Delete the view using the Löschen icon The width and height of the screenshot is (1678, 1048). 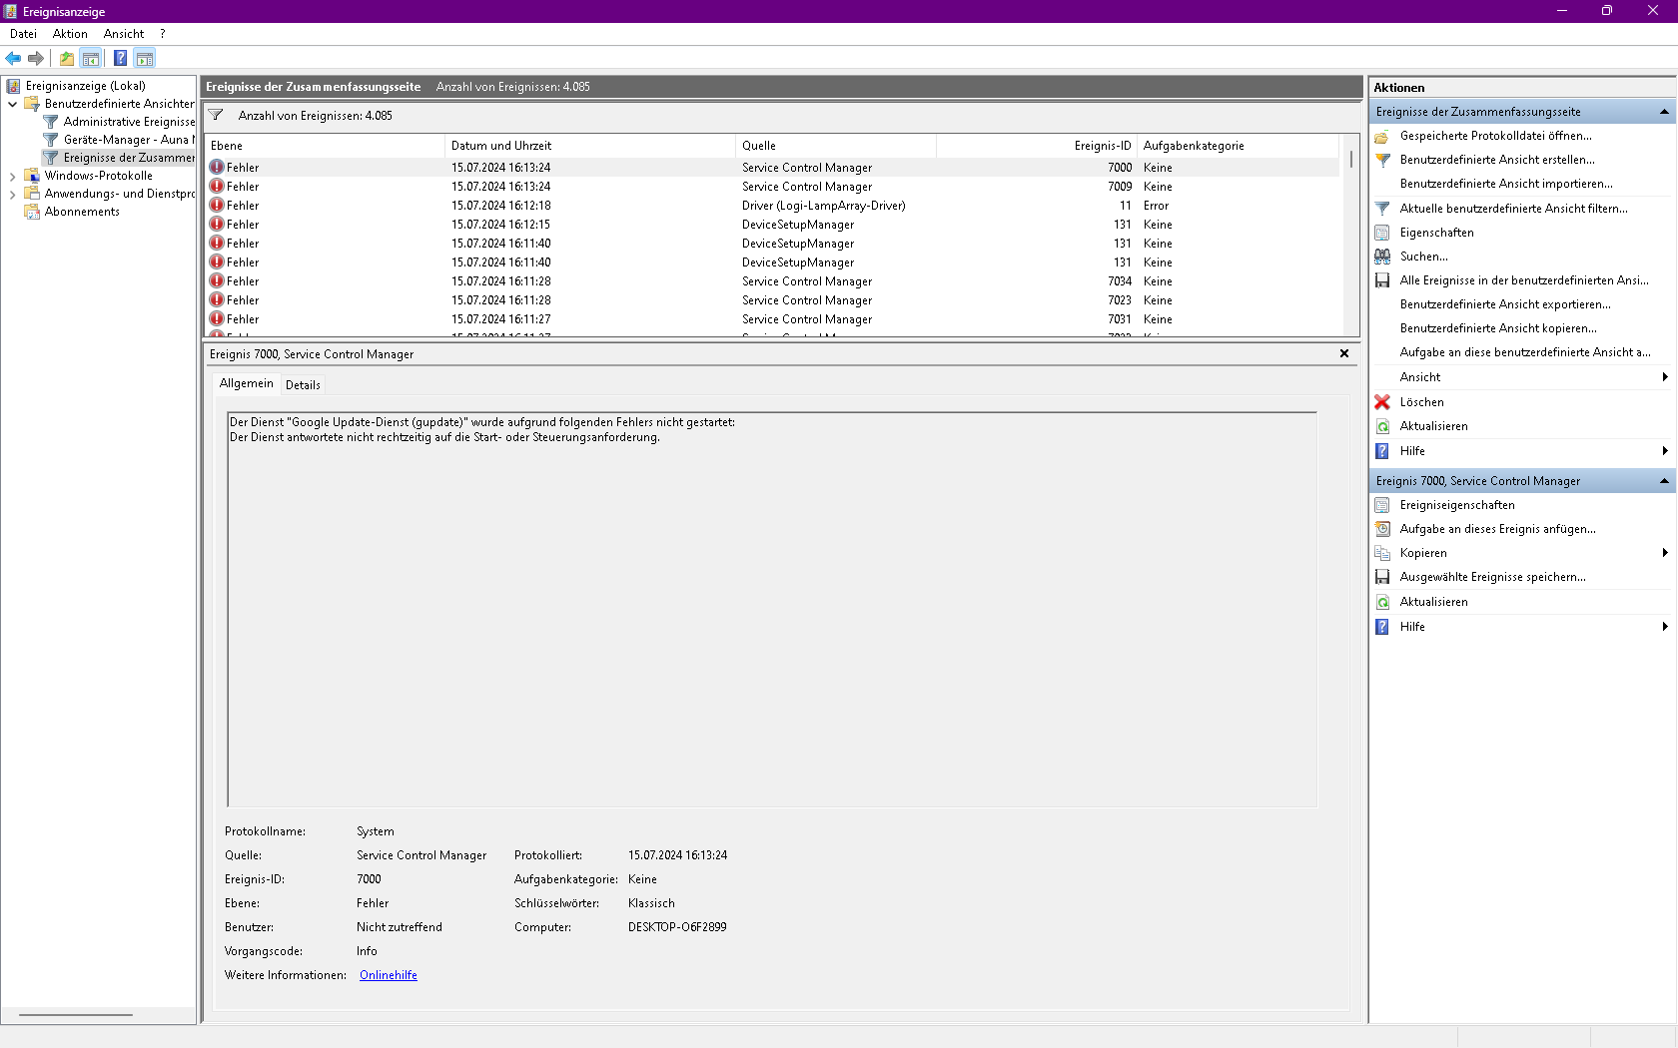pos(1383,402)
